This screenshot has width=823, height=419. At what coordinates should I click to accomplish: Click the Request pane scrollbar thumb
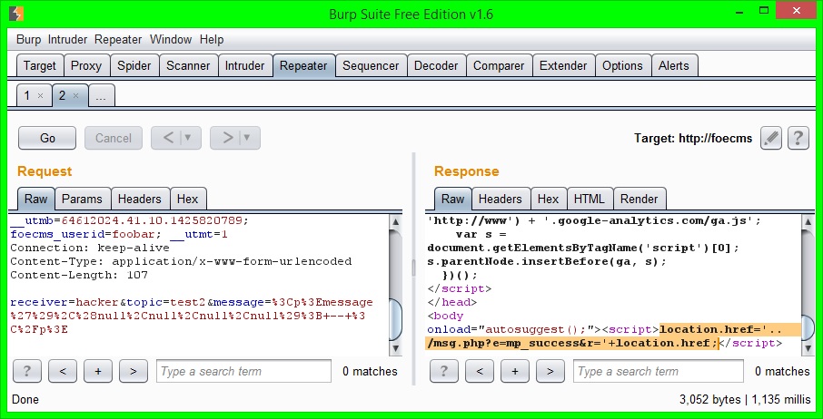(396, 318)
